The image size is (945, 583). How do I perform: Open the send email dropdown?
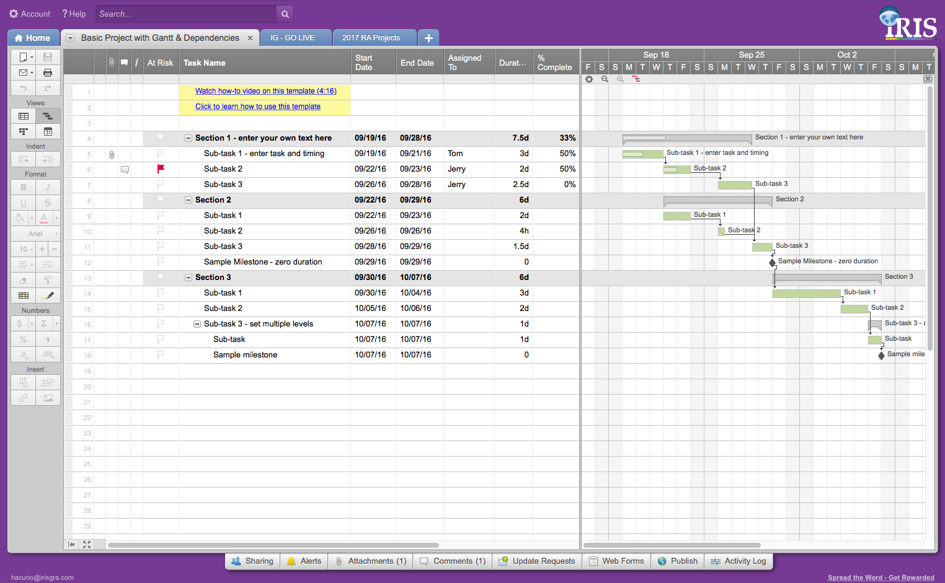[23, 72]
